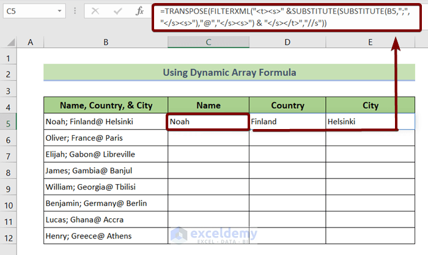428x255 pixels.
Task: Click cell C5 containing 'Noah'
Action: [208, 122]
